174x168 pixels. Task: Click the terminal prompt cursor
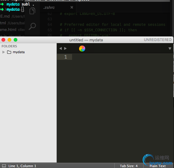[23, 9]
